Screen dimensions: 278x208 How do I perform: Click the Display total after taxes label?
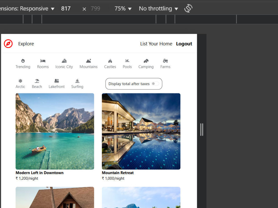129,84
